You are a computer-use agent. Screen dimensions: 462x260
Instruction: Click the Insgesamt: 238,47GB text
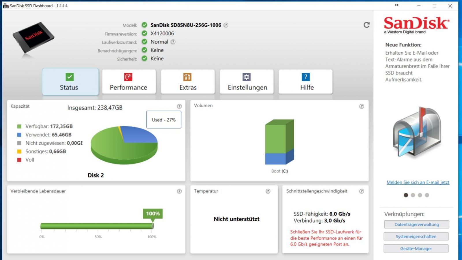(95, 108)
